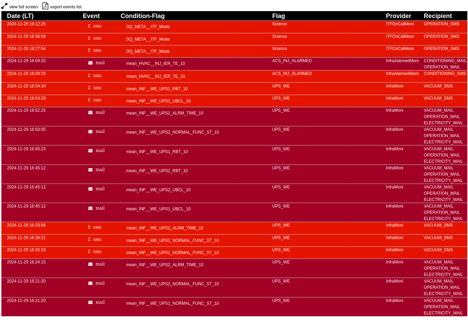The height and width of the screenshot is (320, 468).
Task: Click the sms icon in the 16:33:06 row
Action: coord(89,227)
